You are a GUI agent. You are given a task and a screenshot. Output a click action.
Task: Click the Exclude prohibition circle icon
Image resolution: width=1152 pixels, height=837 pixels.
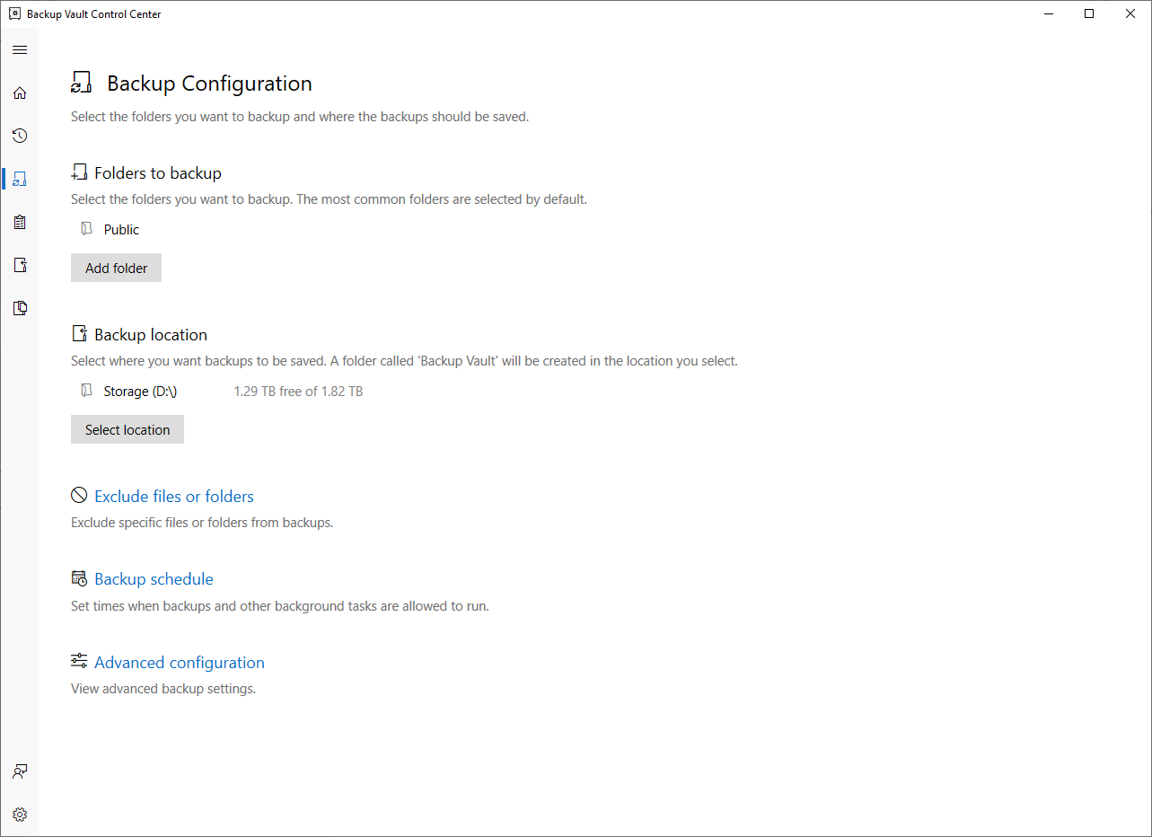tap(79, 496)
